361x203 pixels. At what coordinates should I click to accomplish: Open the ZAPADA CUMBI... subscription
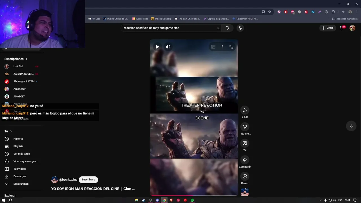pos(21,74)
